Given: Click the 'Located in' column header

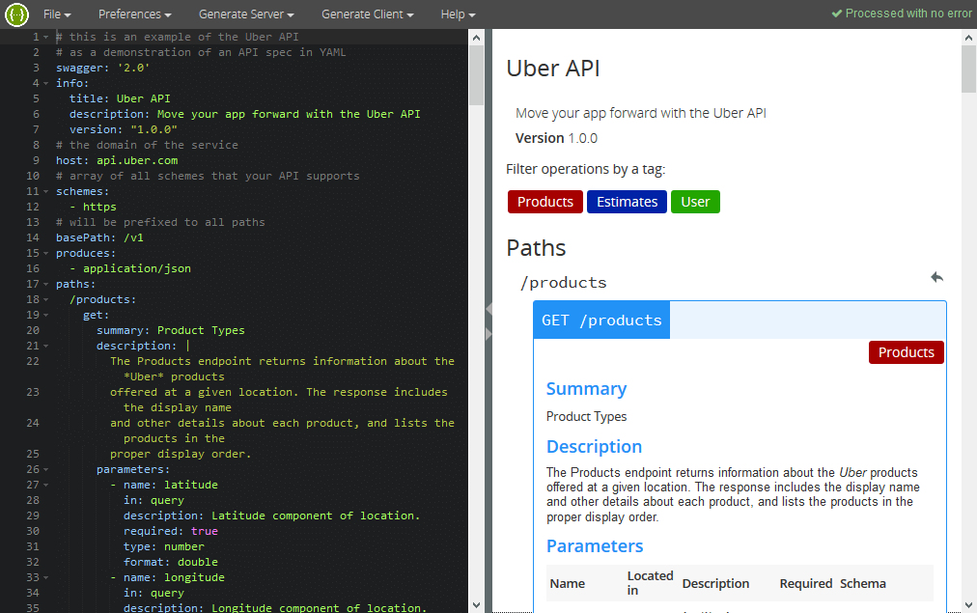Looking at the screenshot, I should [650, 583].
